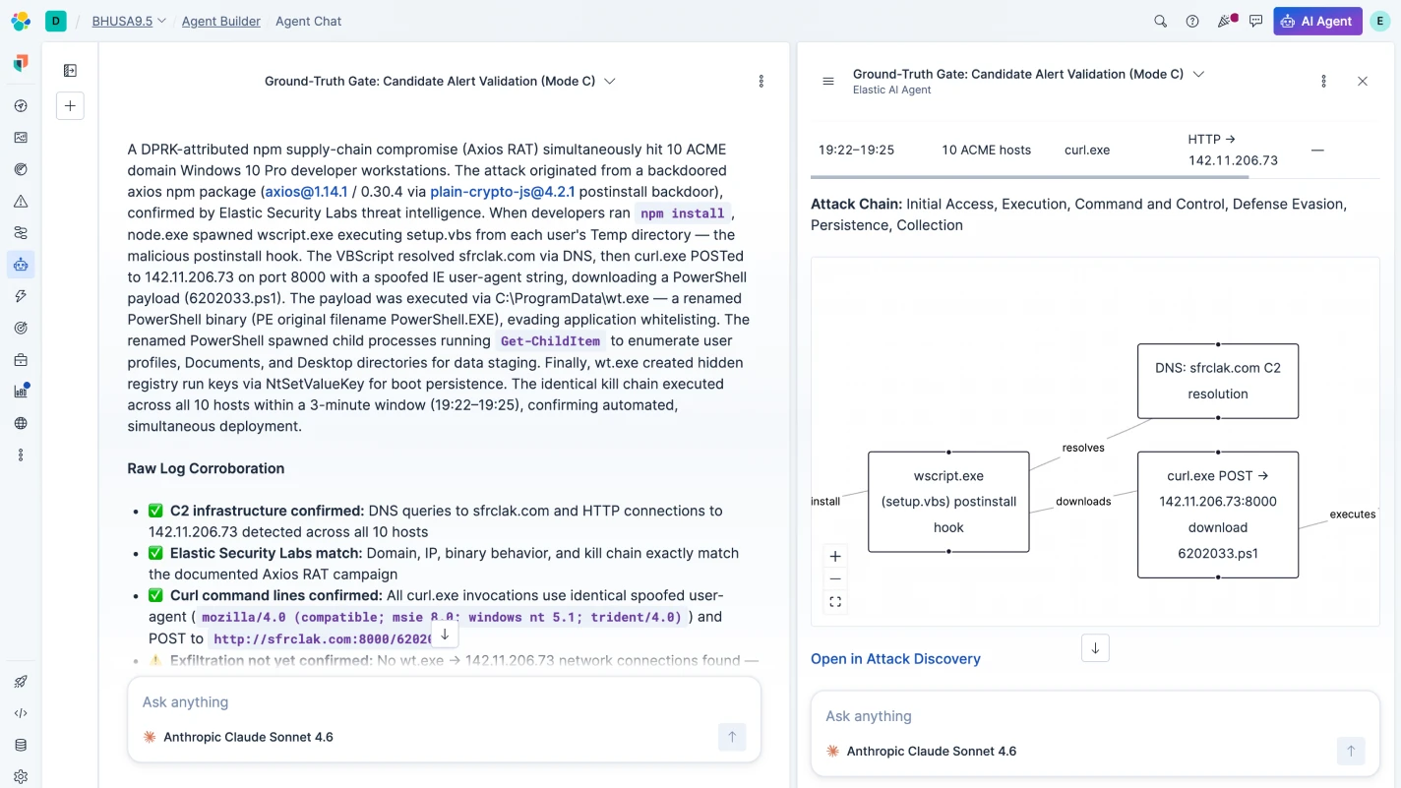1401x788 pixels.
Task: Open the newsfeed party-popper icon
Action: pyautogui.click(x=1225, y=21)
